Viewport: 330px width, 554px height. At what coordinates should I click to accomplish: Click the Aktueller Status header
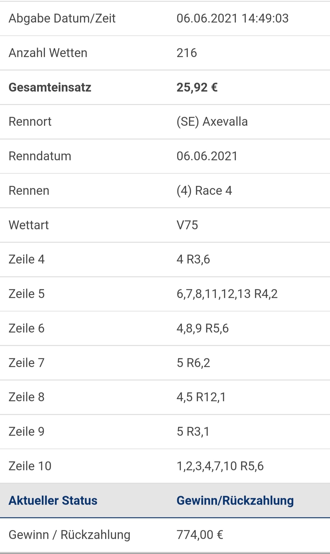(53, 501)
